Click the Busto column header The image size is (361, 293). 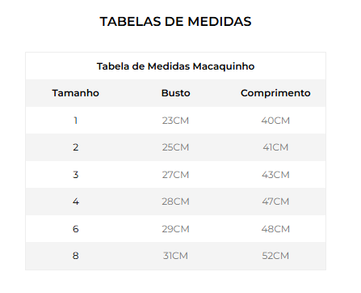[x=175, y=93]
